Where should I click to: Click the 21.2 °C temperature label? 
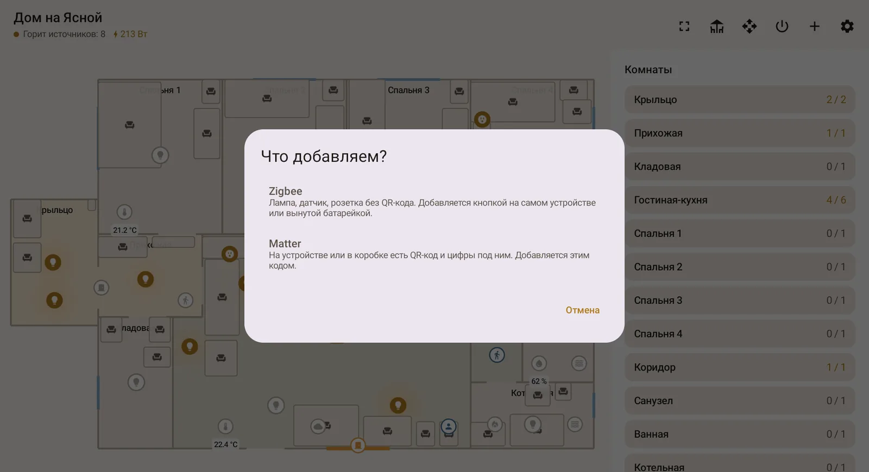point(125,230)
